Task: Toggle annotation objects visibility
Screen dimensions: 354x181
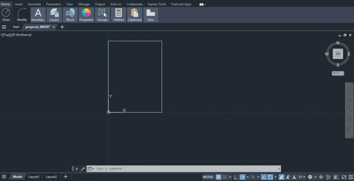Action: (x=282, y=177)
